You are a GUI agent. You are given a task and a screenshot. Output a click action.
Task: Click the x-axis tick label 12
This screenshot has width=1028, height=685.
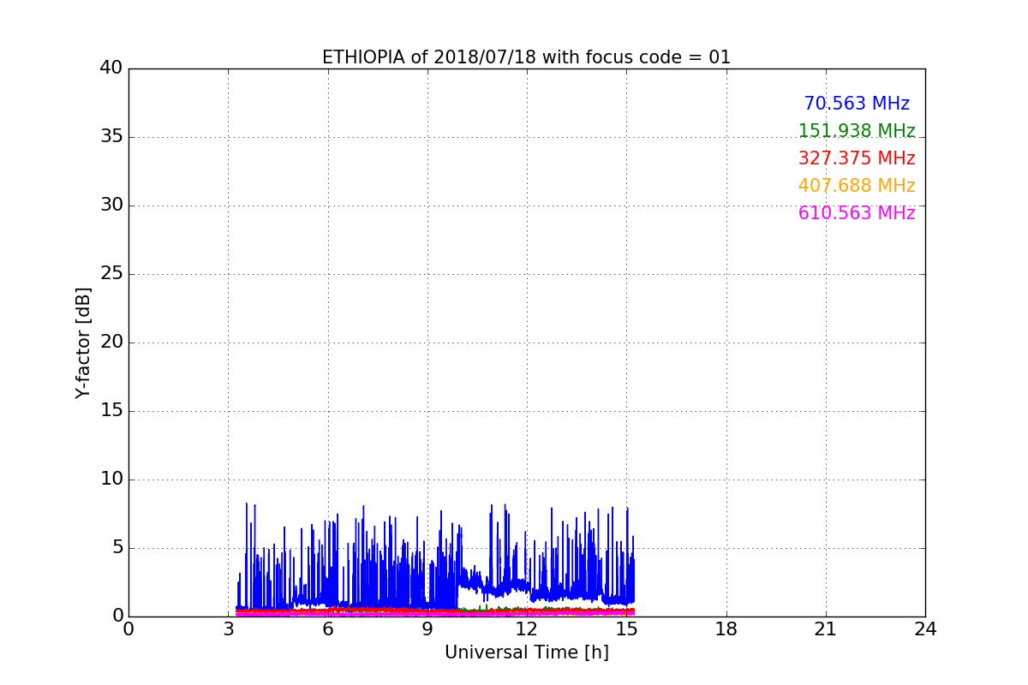coord(527,629)
